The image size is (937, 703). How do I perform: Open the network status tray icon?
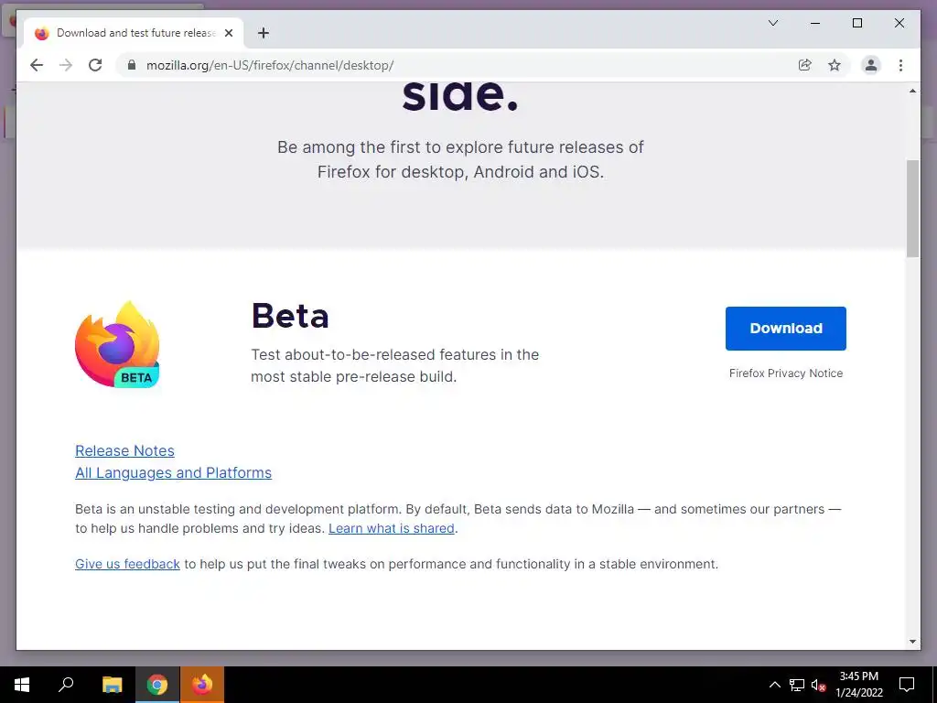click(x=797, y=685)
